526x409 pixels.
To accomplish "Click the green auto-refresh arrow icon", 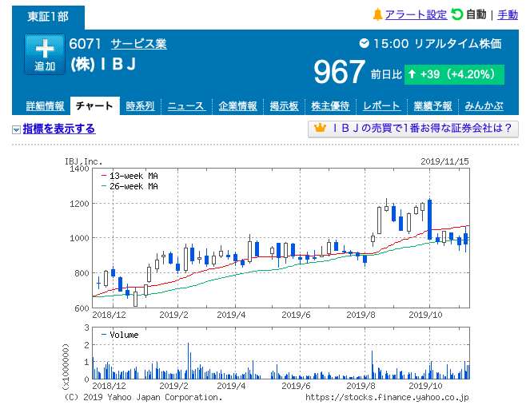I will pyautogui.click(x=457, y=14).
